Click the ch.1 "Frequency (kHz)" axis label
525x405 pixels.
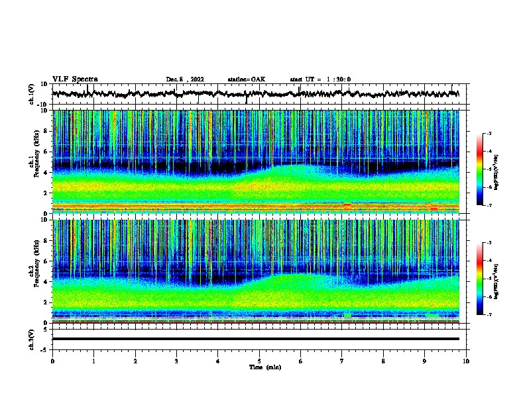pos(36,154)
